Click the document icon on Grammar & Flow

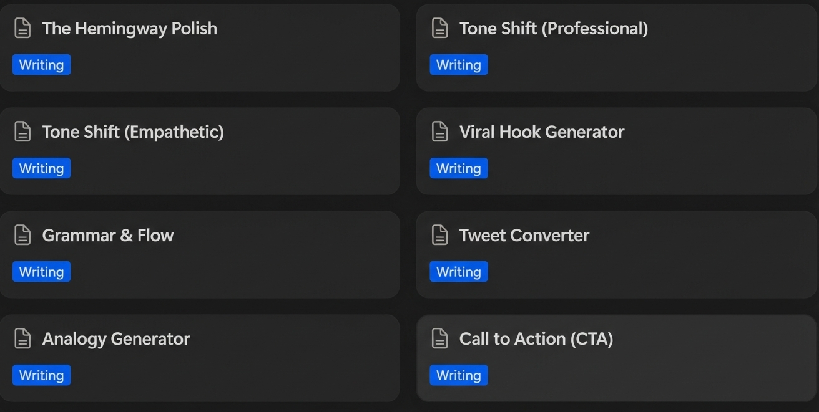point(22,235)
